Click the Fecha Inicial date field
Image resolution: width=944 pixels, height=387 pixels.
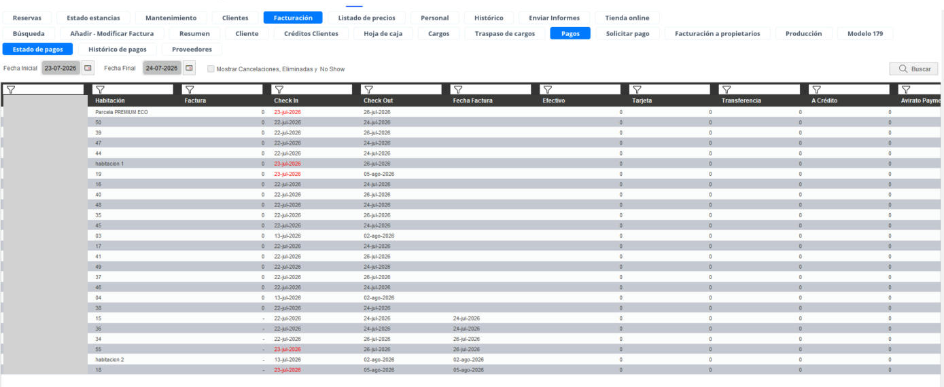[60, 68]
